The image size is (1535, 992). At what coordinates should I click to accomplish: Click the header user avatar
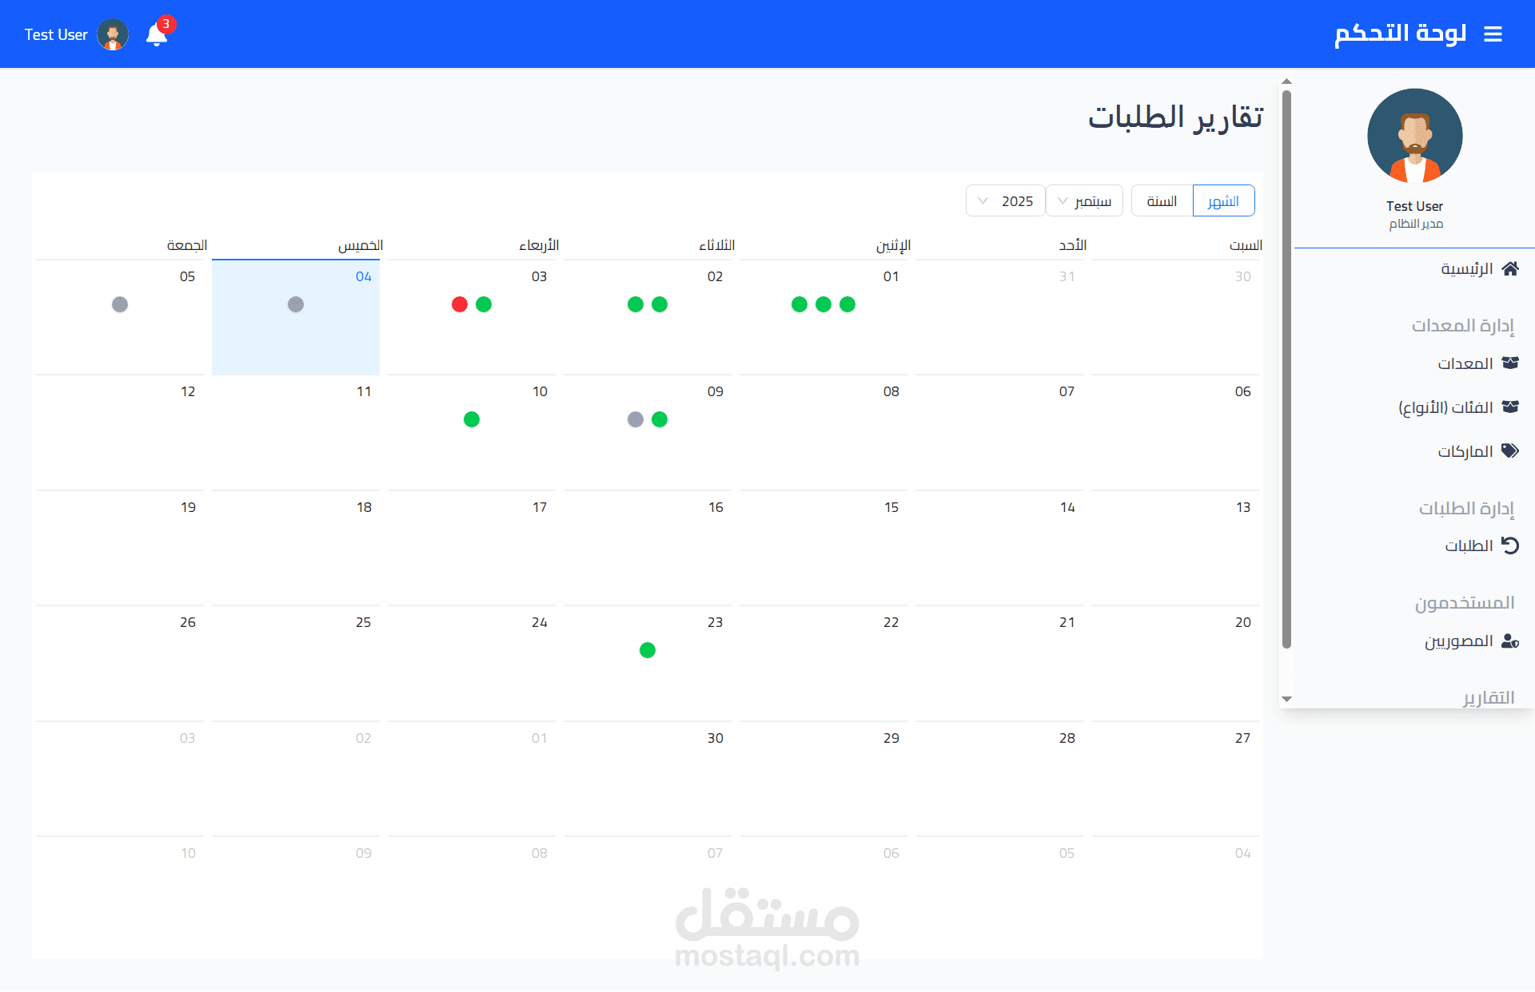point(113,35)
